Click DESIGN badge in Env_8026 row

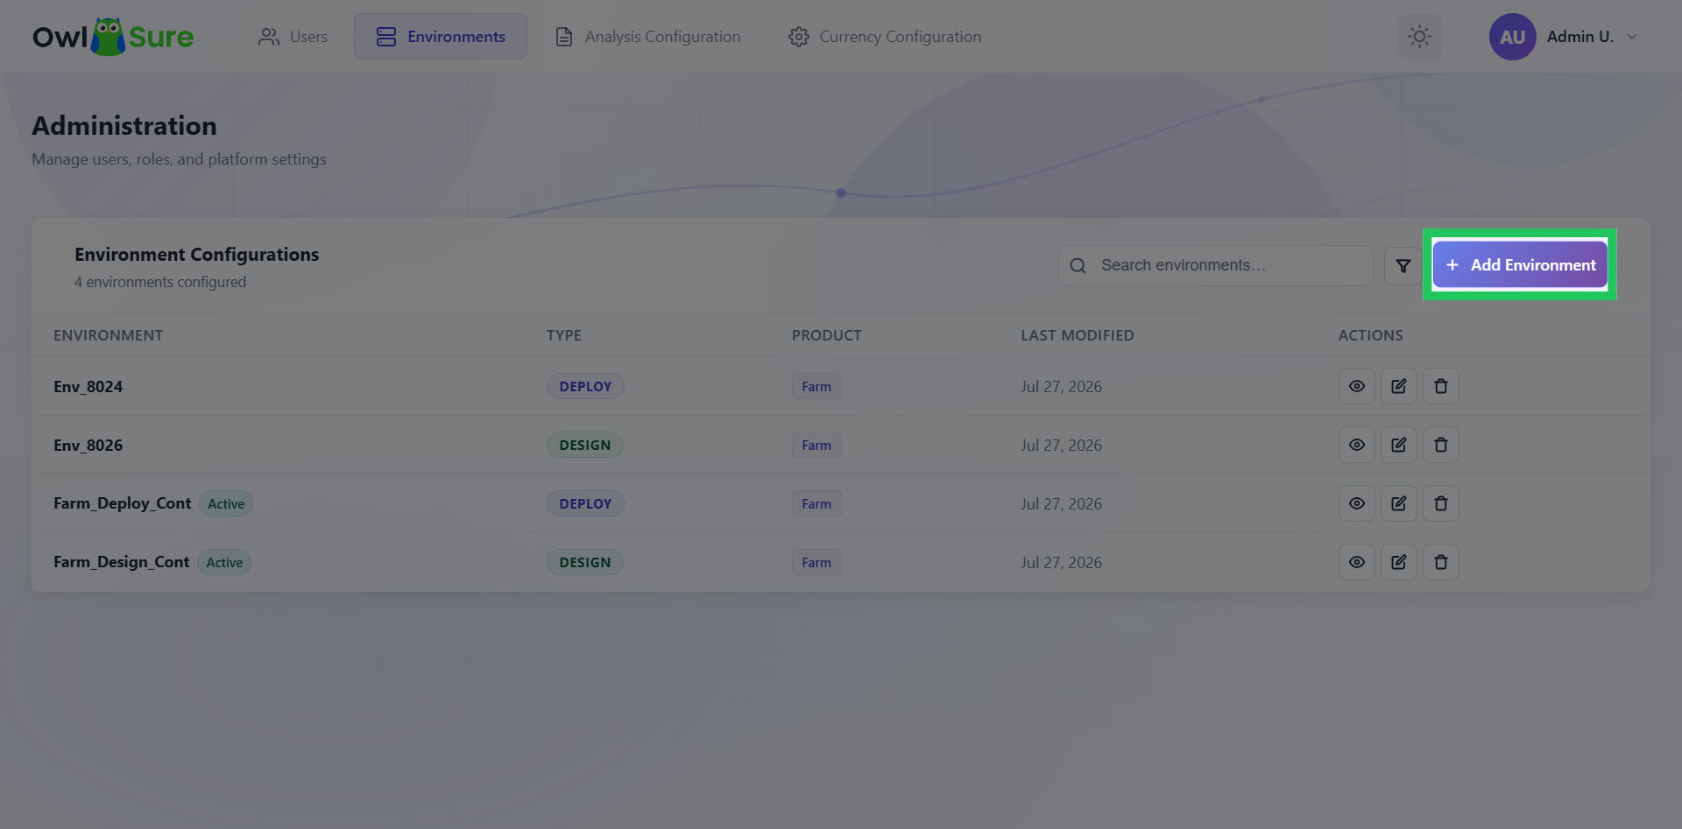point(585,445)
